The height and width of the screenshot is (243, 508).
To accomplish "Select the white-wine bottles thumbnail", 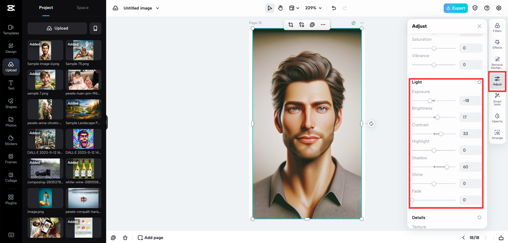I will tap(83, 168).
